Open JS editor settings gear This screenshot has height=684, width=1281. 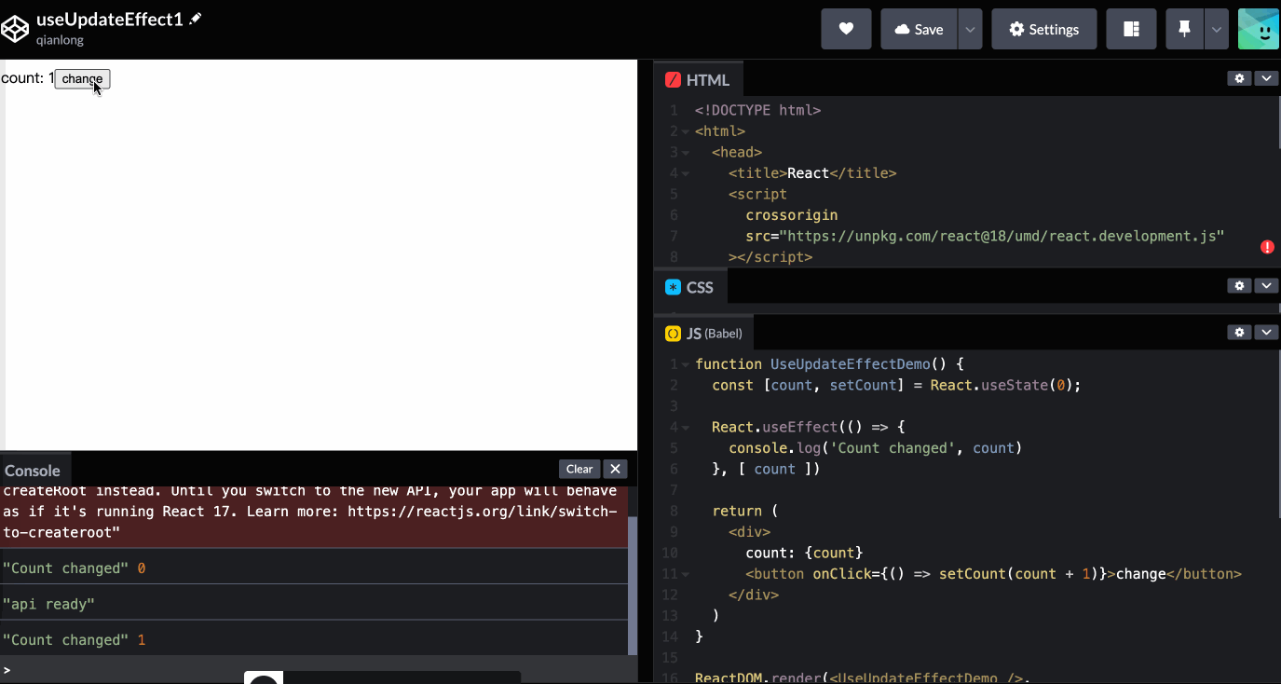(x=1239, y=332)
